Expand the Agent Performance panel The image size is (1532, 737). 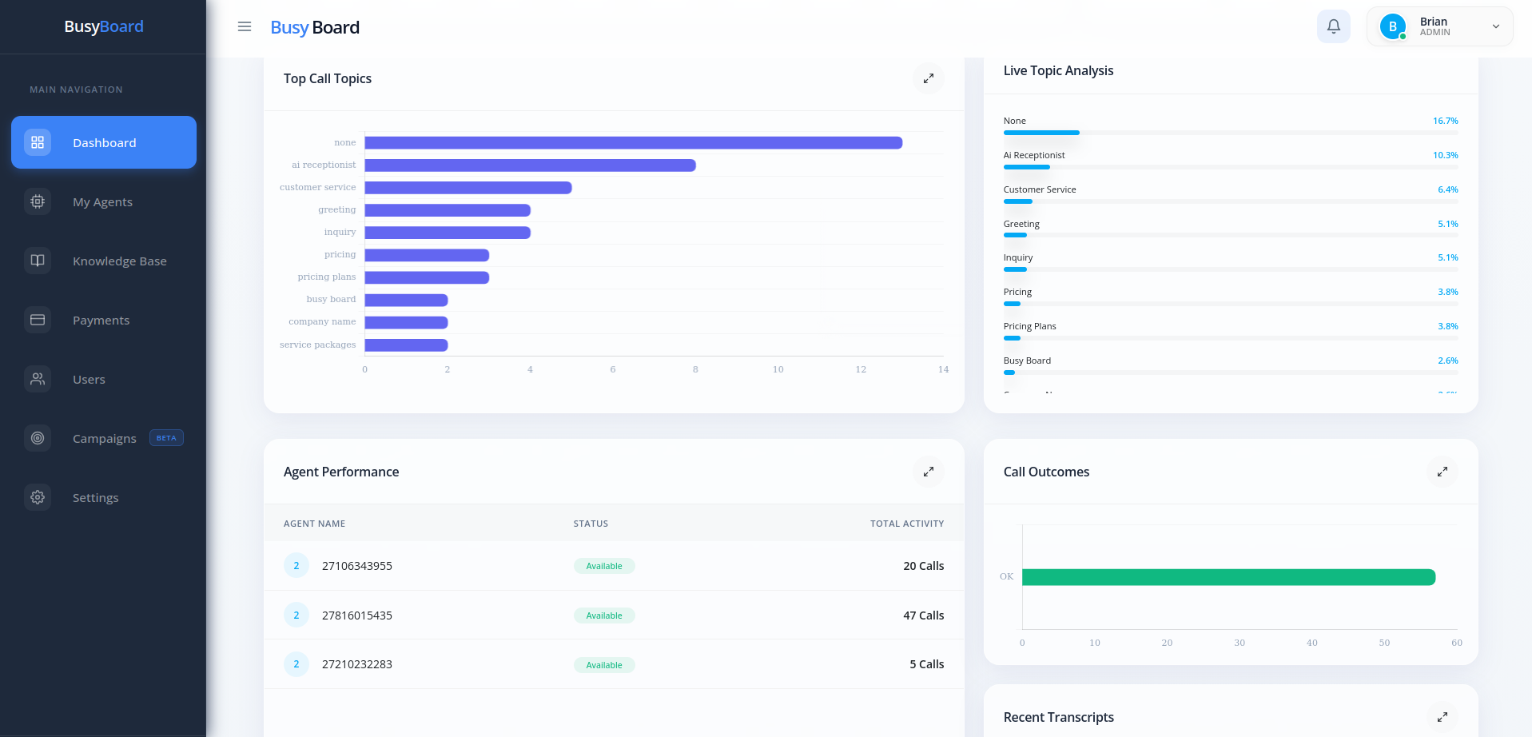tap(929, 472)
